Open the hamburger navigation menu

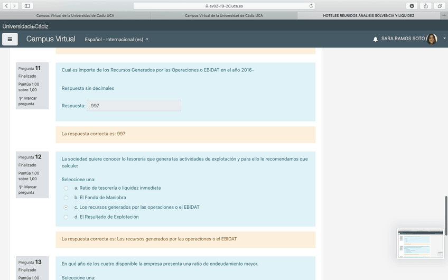click(10, 39)
